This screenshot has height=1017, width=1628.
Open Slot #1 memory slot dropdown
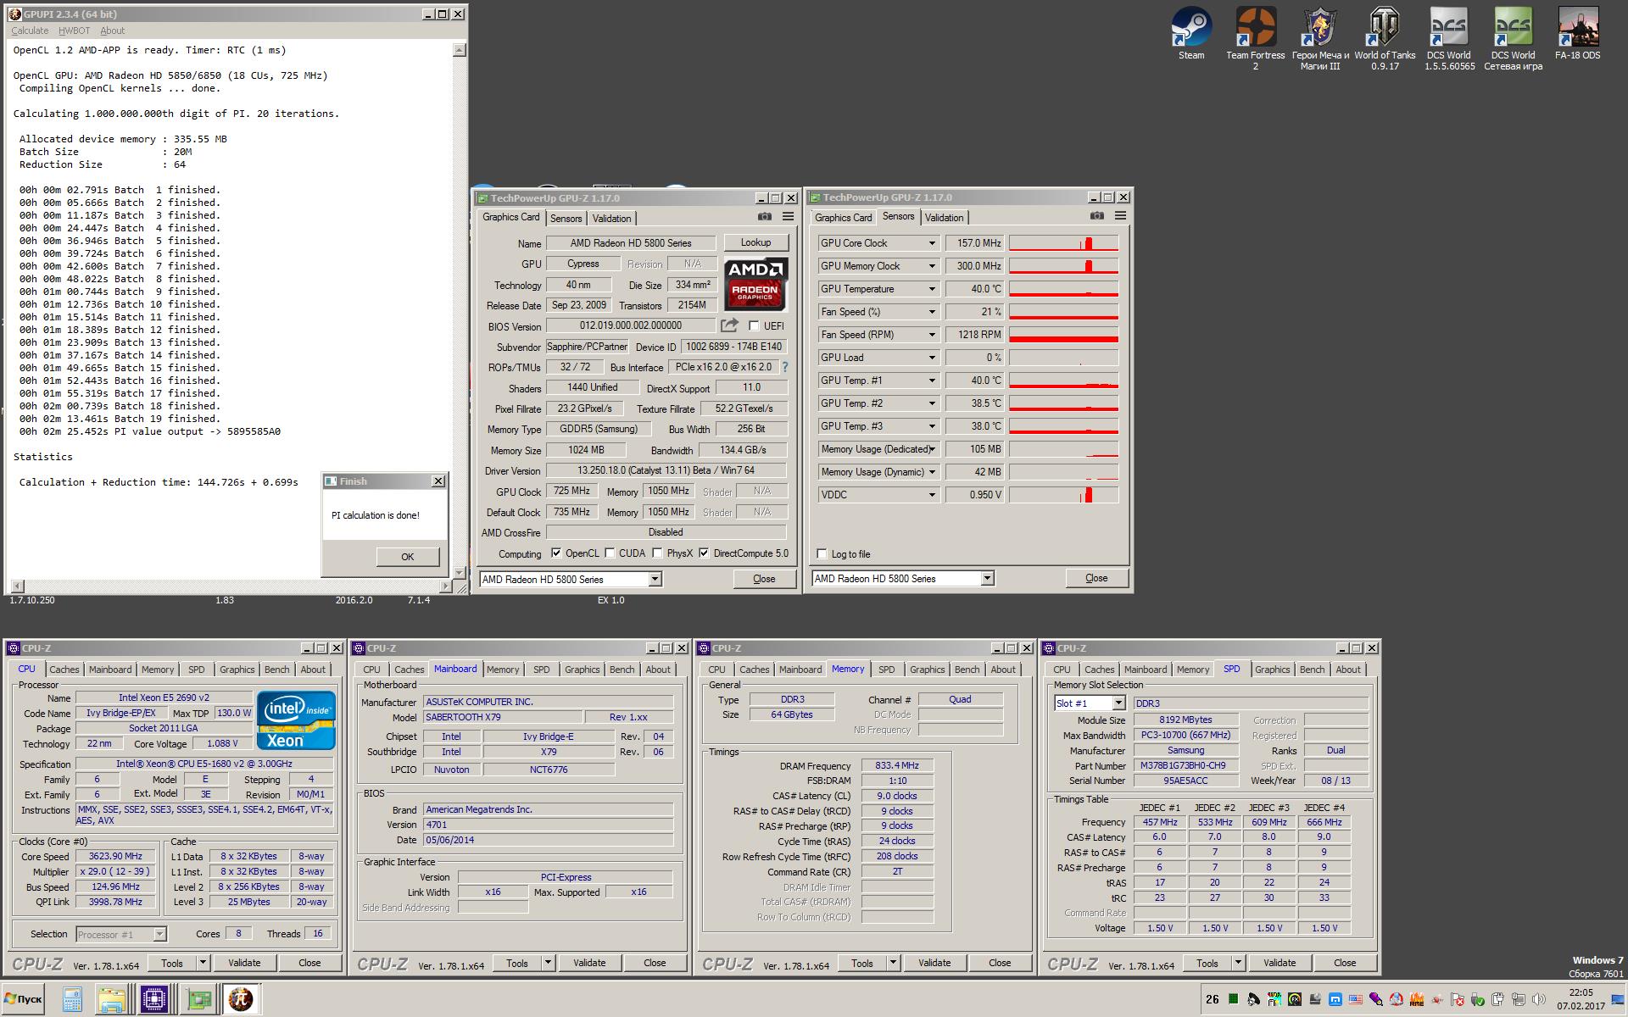click(1118, 703)
